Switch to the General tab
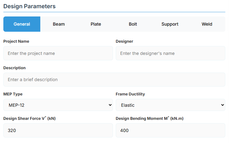229x143 pixels. (x=22, y=24)
